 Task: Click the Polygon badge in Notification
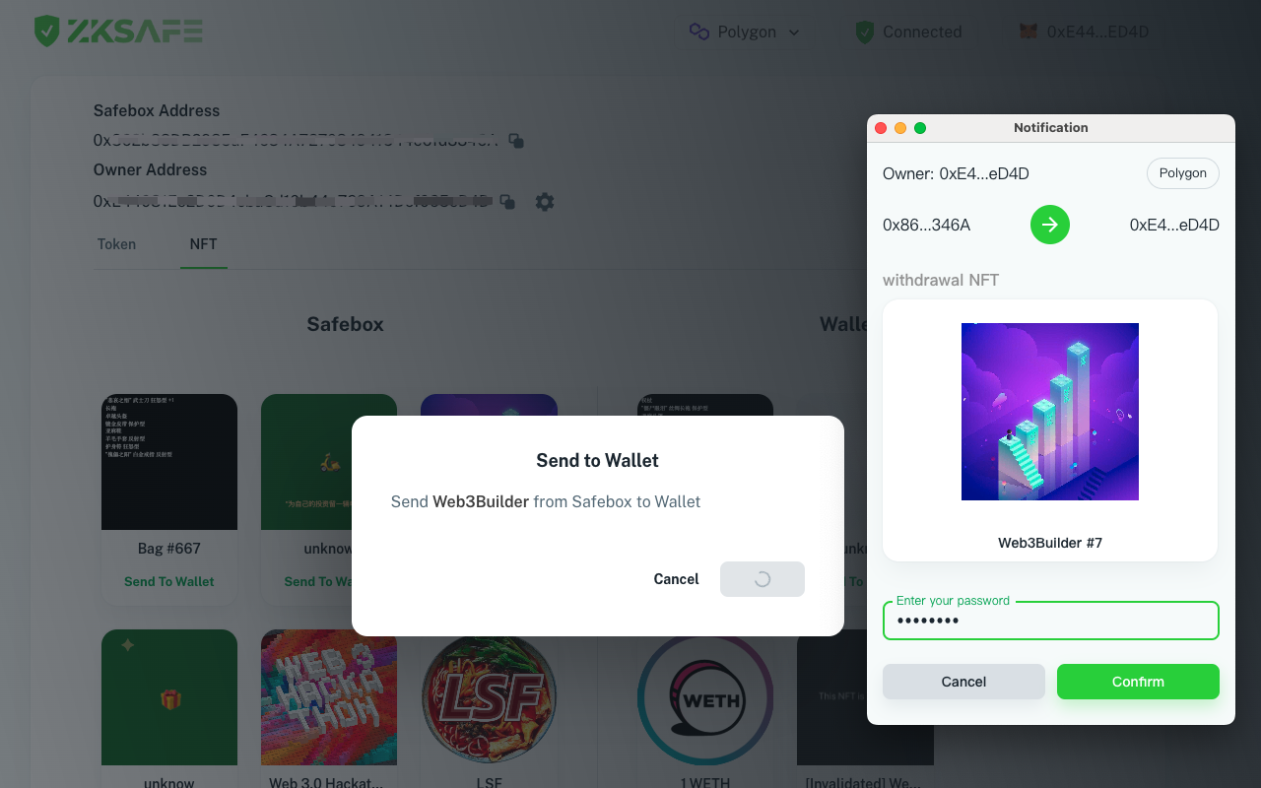click(x=1183, y=173)
